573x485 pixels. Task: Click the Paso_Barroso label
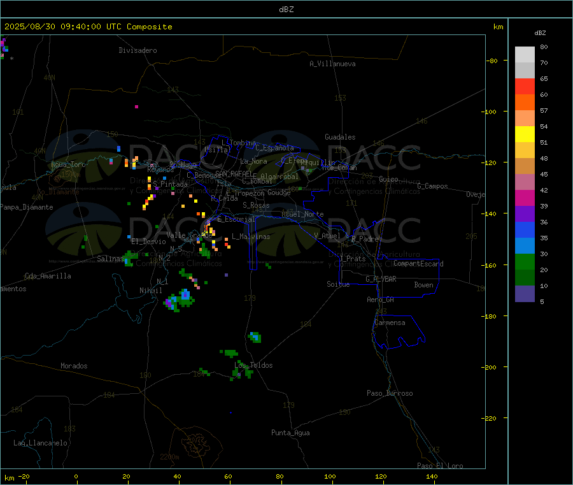click(390, 393)
